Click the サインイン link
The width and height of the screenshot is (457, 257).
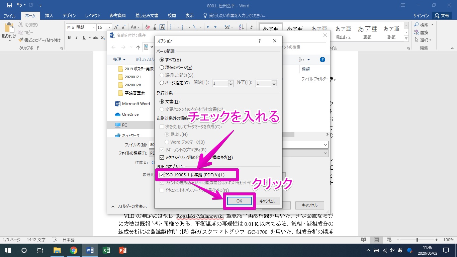(x=421, y=15)
